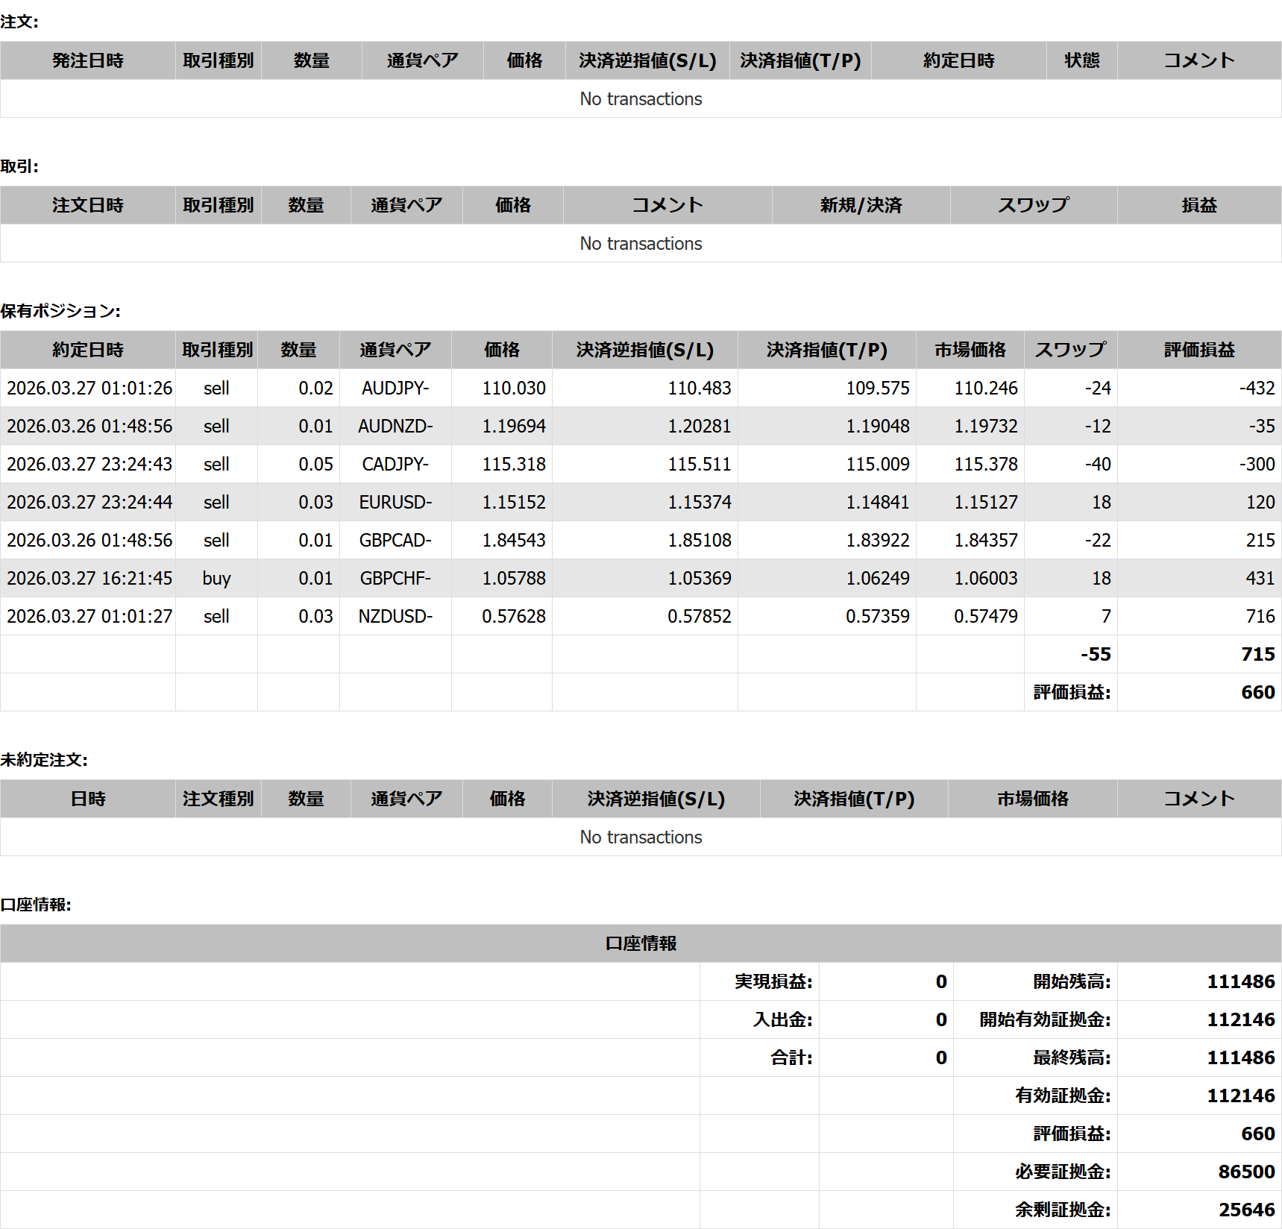Image resolution: width=1282 pixels, height=1229 pixels.
Task: Click the AUDJPY- currency pair cell
Action: [x=395, y=388]
